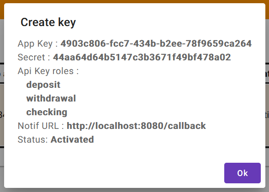Dismiss by clicking dimmed backdrop below dialog

click(x=134, y=190)
